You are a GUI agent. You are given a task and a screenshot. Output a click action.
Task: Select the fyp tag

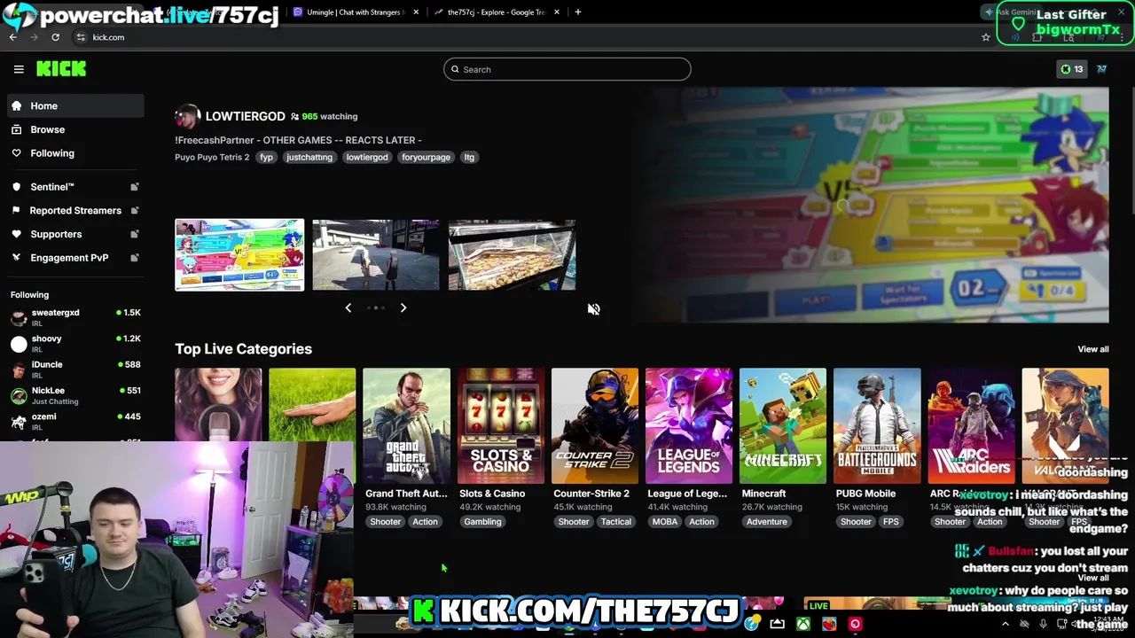(266, 157)
